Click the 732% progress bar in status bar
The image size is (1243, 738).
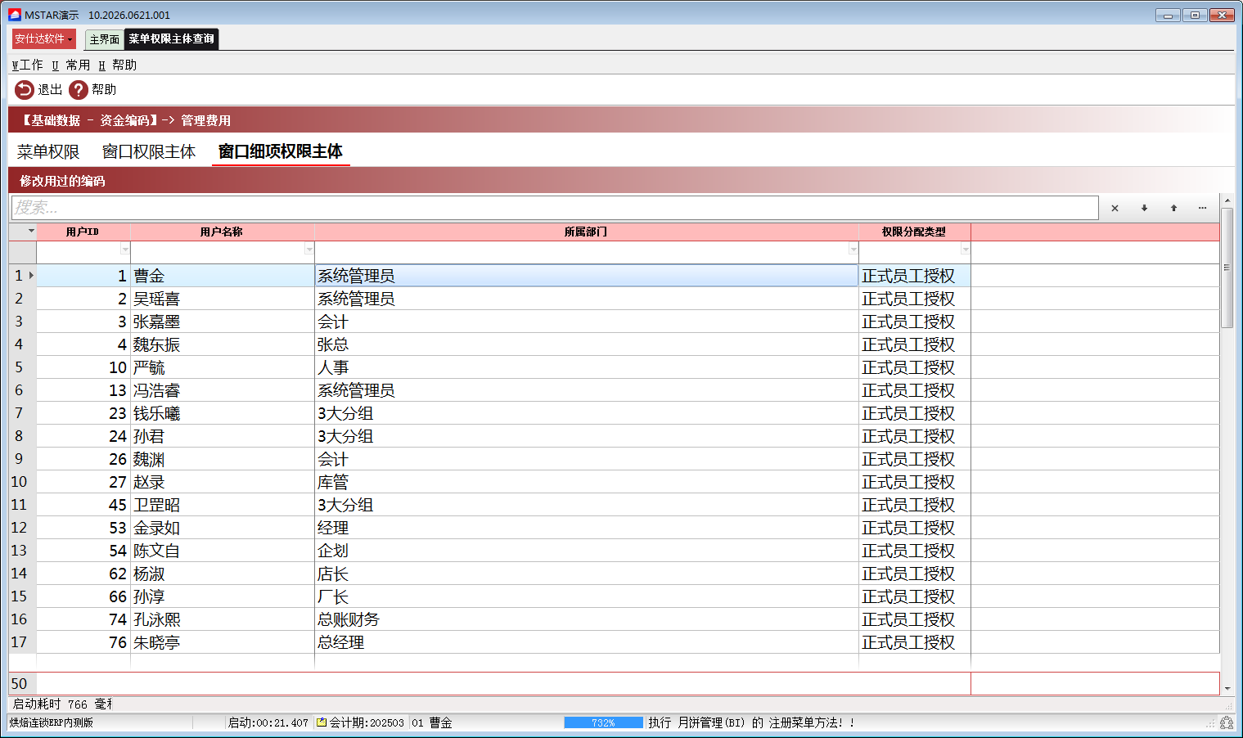(x=603, y=722)
